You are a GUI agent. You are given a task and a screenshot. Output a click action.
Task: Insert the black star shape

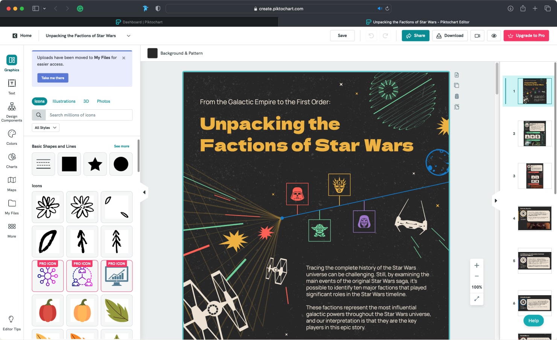pyautogui.click(x=95, y=164)
